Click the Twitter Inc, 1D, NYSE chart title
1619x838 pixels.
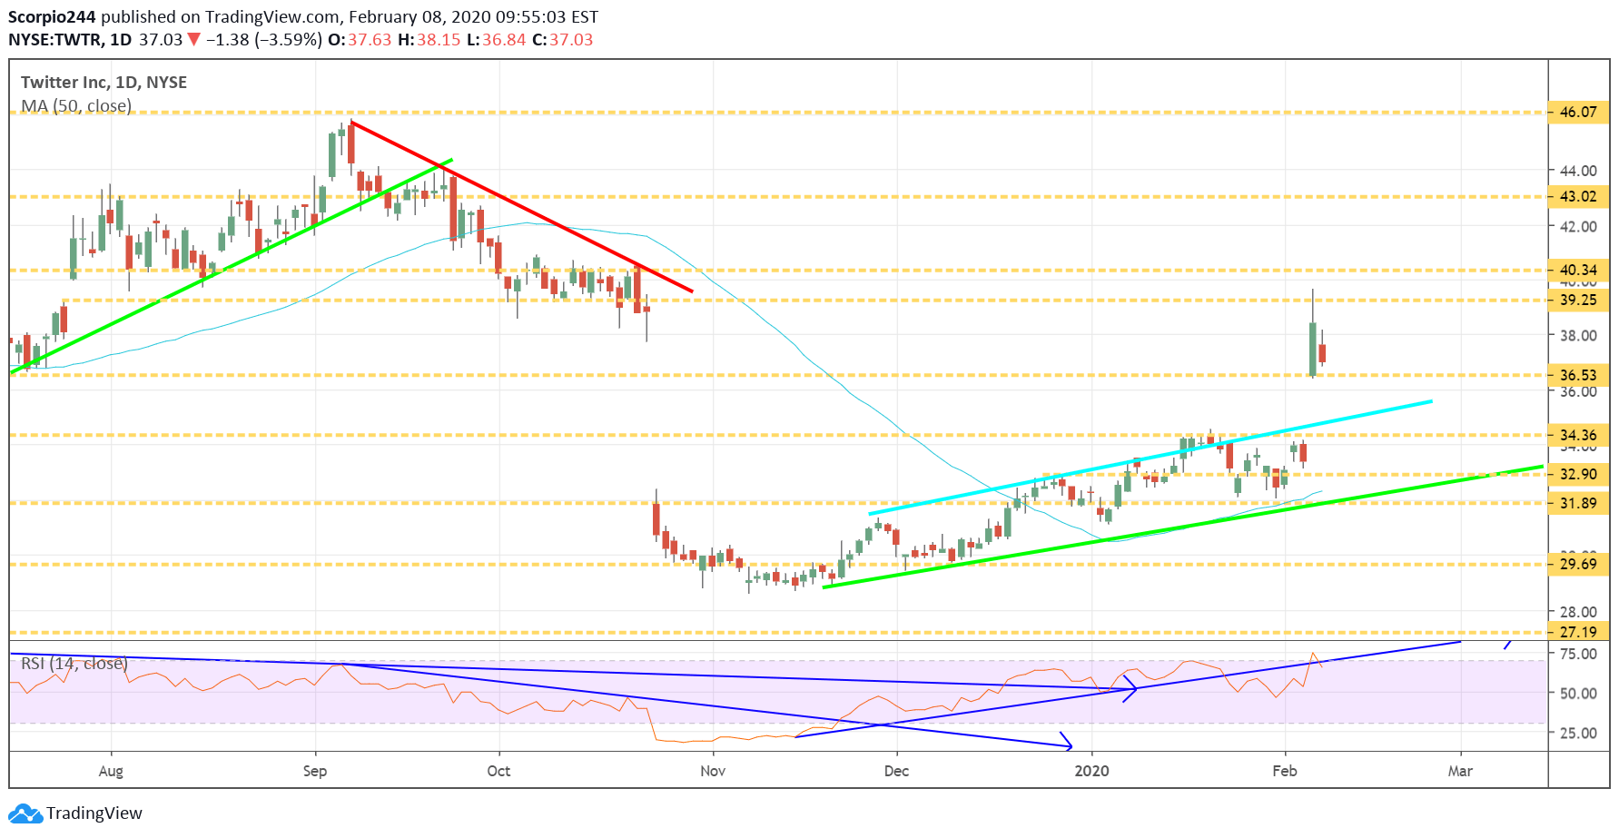point(104,83)
